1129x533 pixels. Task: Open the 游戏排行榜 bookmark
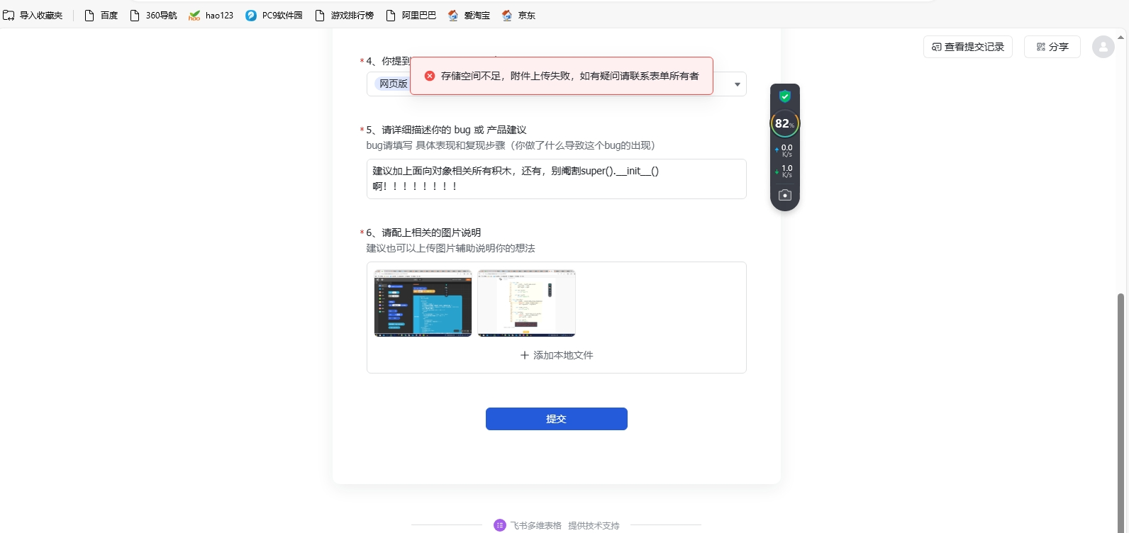coord(344,15)
